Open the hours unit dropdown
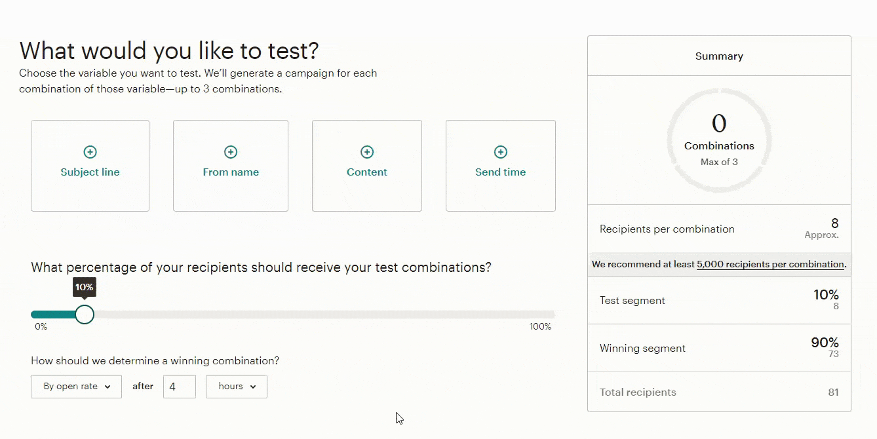 pyautogui.click(x=237, y=387)
